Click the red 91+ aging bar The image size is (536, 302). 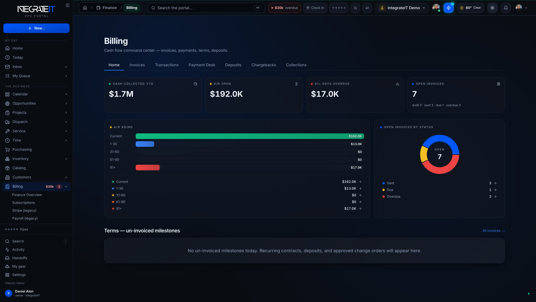click(x=148, y=167)
